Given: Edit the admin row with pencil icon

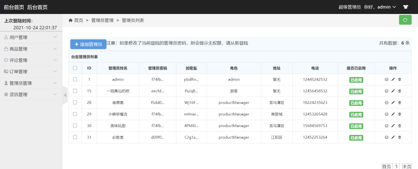Looking at the screenshot, I should [393, 79].
